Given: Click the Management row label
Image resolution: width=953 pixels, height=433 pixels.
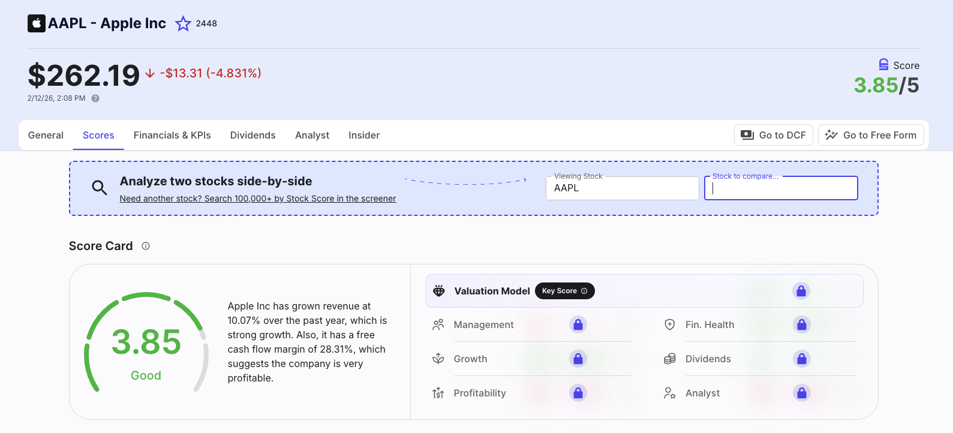Looking at the screenshot, I should pyautogui.click(x=484, y=324).
